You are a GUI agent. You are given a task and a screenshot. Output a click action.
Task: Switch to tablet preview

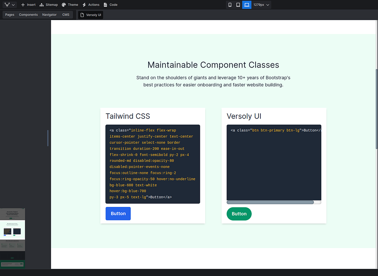tap(238, 5)
